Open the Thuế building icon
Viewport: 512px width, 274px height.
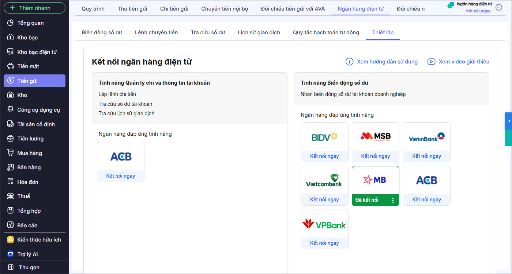point(11,196)
